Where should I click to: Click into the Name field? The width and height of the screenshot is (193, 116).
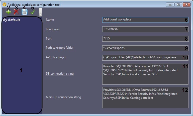coord(143,20)
